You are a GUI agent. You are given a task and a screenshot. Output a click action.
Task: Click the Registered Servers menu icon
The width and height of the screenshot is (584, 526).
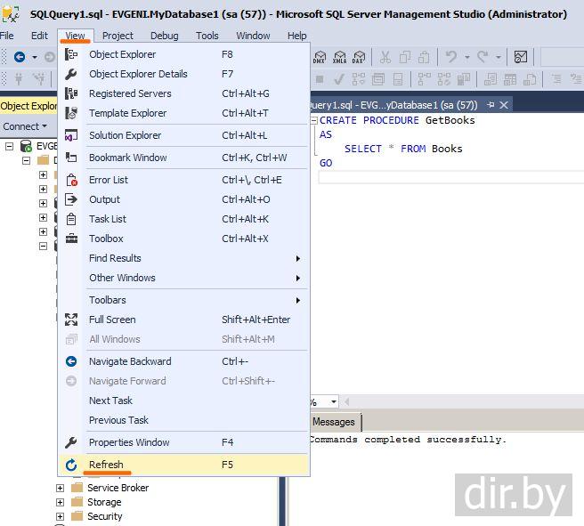[x=70, y=93]
